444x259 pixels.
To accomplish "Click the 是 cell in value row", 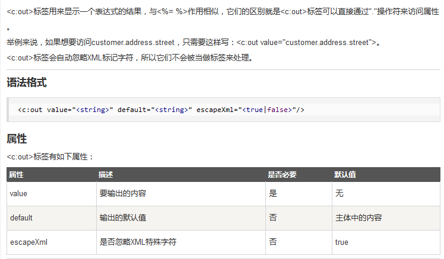I will (x=273, y=194).
